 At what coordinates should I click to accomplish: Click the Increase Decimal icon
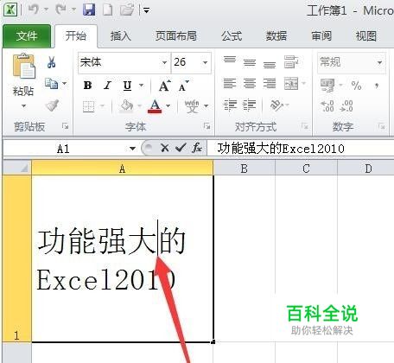[x=327, y=106]
